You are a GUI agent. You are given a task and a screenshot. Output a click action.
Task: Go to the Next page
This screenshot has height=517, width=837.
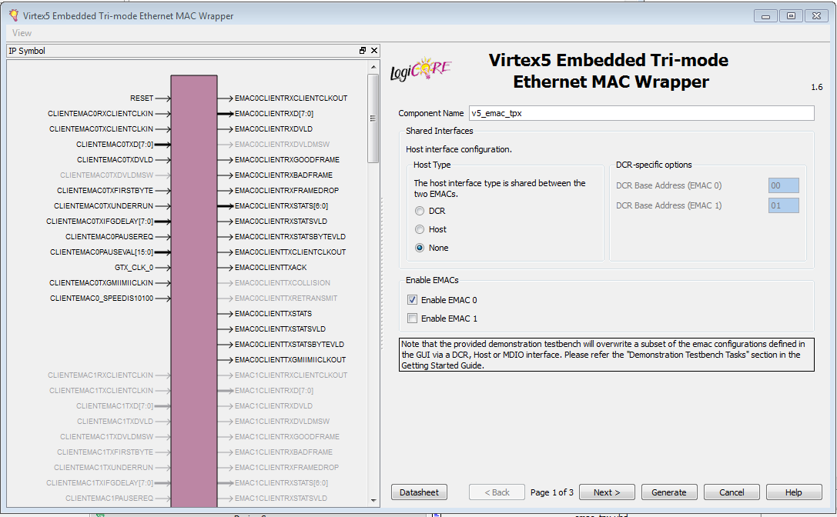(607, 492)
